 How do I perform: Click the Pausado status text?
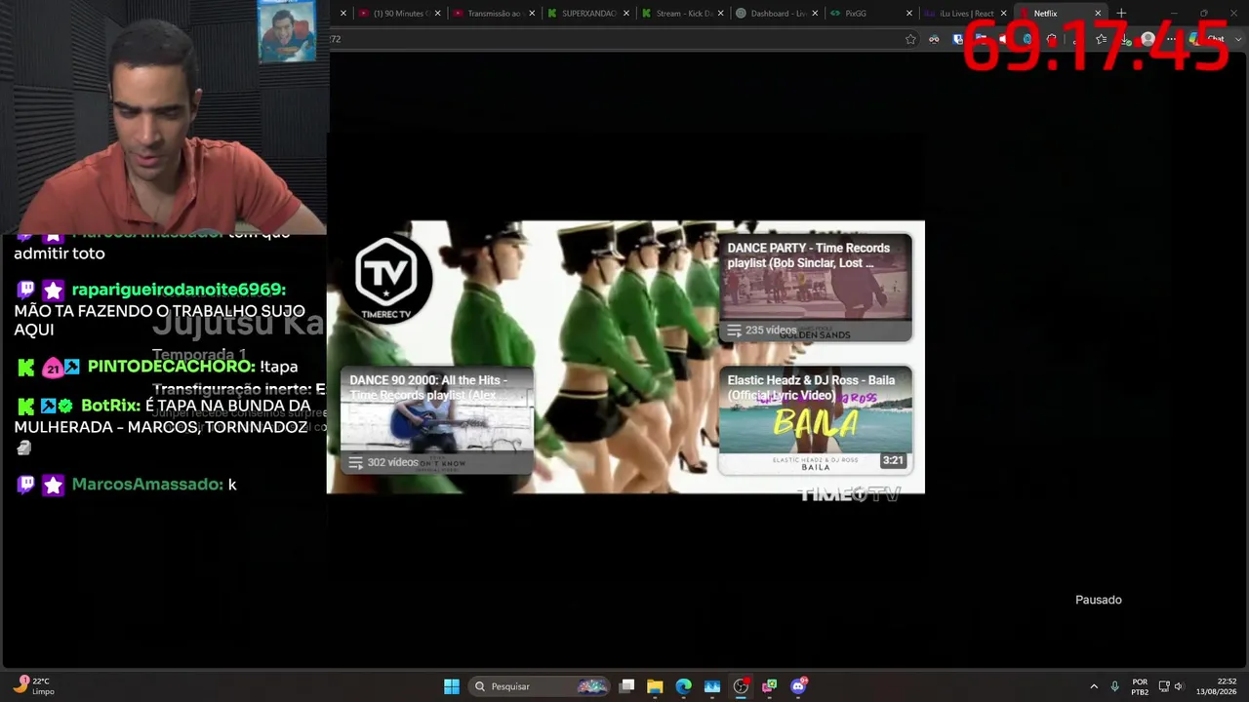(x=1099, y=600)
